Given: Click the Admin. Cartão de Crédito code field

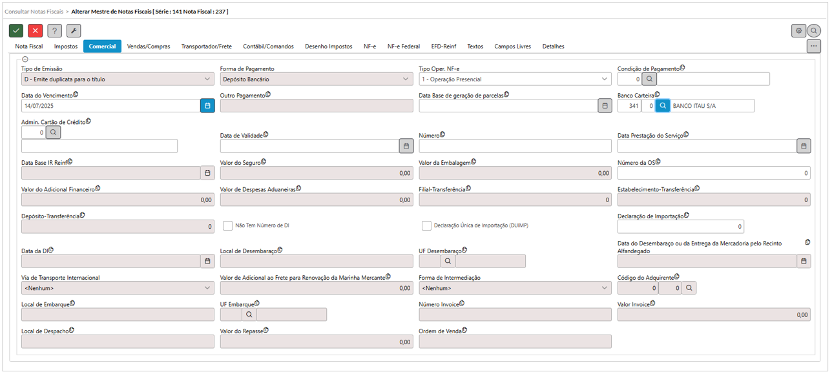Looking at the screenshot, I should tap(33, 132).
